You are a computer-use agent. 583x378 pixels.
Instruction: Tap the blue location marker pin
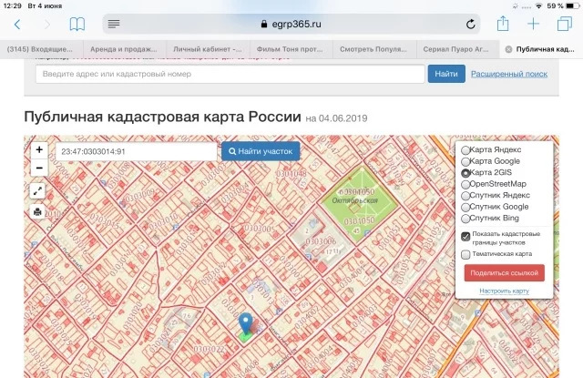click(x=245, y=322)
